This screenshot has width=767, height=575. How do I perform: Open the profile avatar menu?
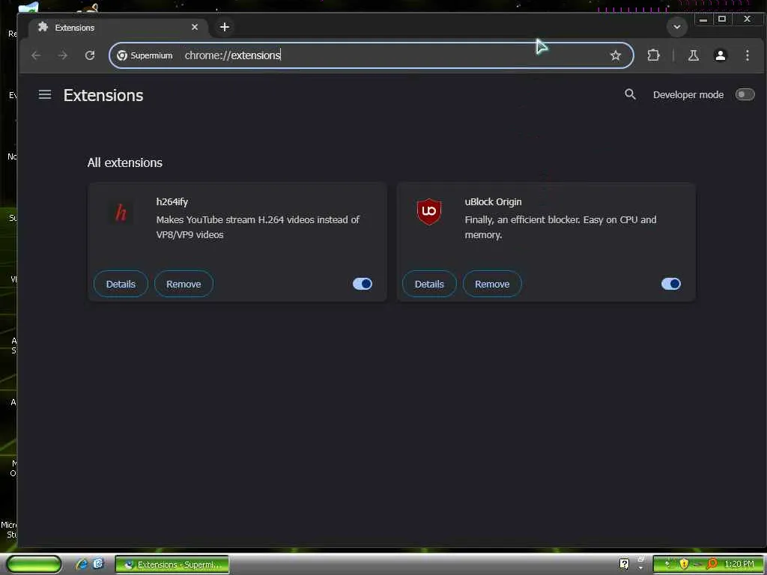tap(720, 55)
